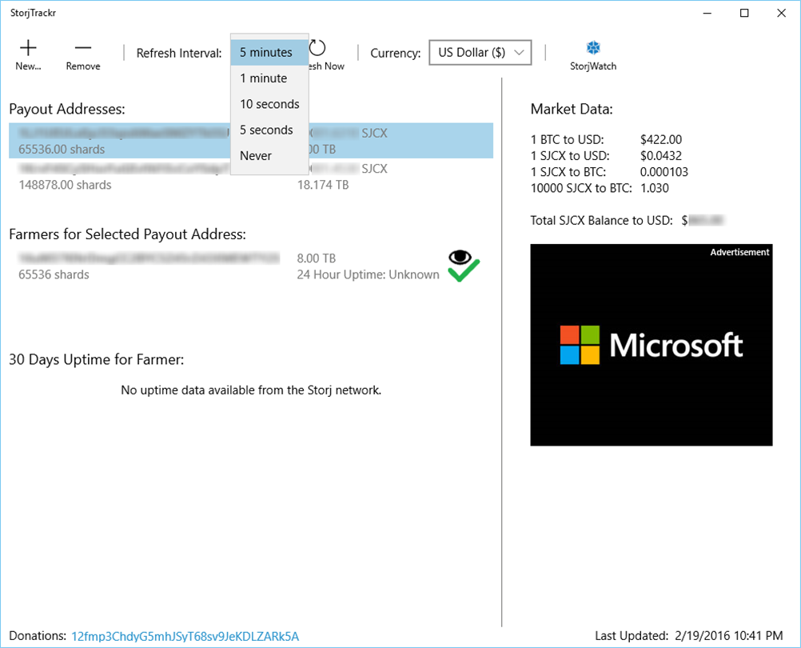The height and width of the screenshot is (648, 801).
Task: Maximize the StorjTrackr window
Action: point(744,14)
